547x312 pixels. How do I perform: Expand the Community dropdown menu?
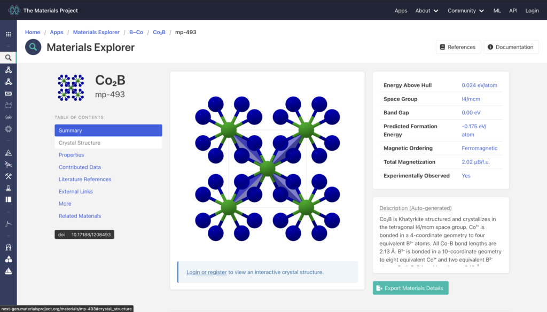point(465,11)
